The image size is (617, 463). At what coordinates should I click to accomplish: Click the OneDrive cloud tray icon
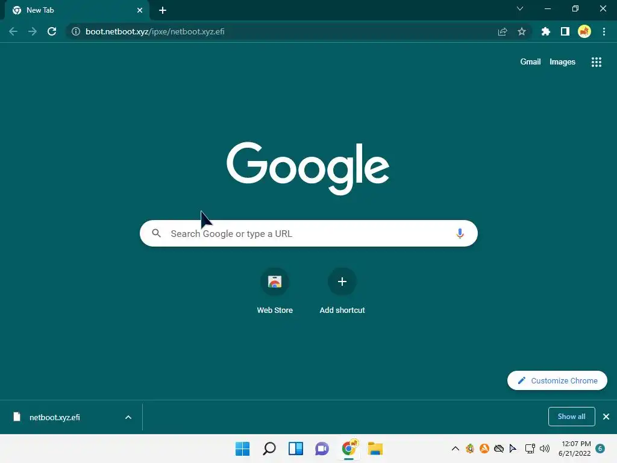click(x=498, y=449)
